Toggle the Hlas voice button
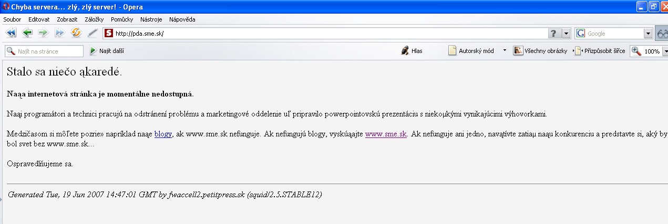 tap(412, 51)
